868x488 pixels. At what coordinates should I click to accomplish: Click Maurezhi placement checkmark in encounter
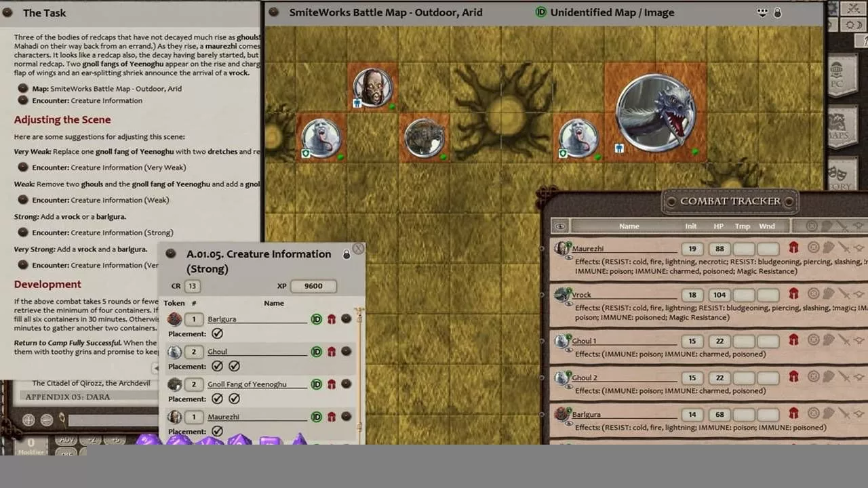(x=217, y=431)
